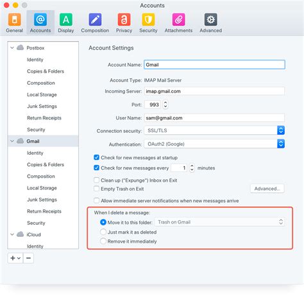Click the Account Name field
This screenshot has width=304, height=296.
point(214,64)
